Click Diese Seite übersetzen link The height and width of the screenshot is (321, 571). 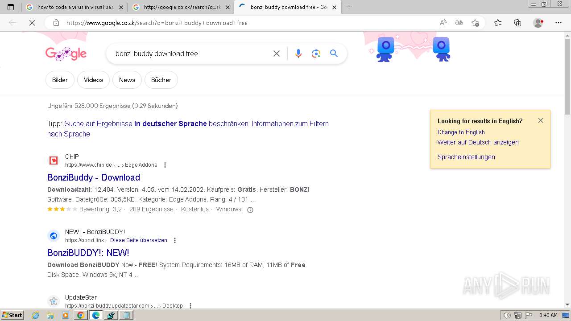[x=139, y=240]
